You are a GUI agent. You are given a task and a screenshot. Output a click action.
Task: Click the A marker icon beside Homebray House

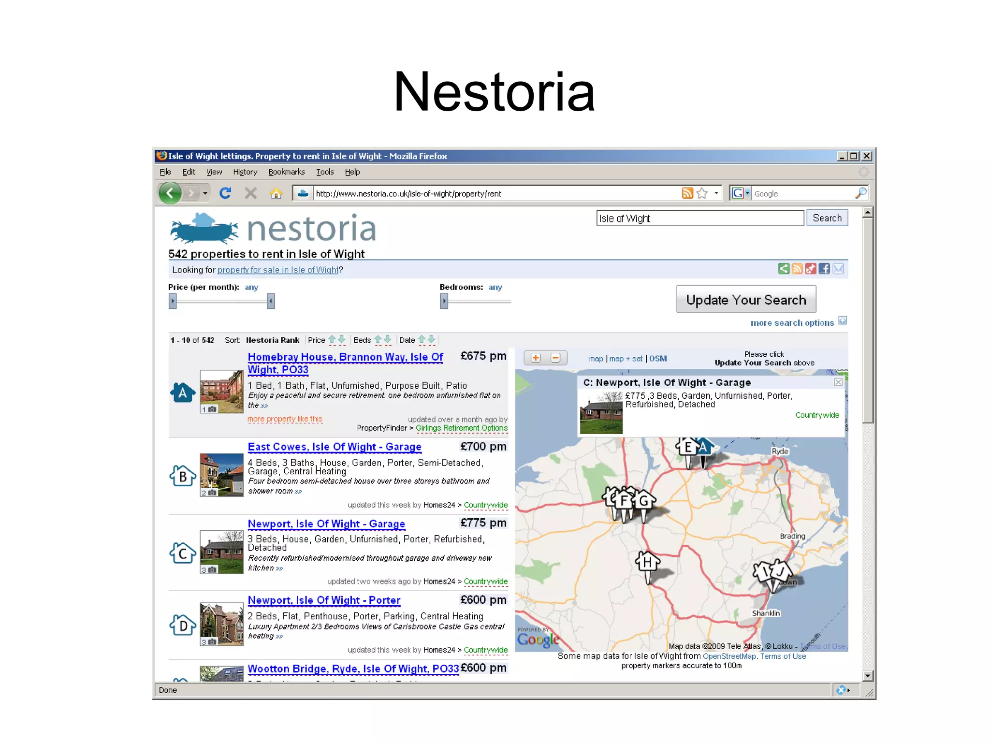click(182, 393)
